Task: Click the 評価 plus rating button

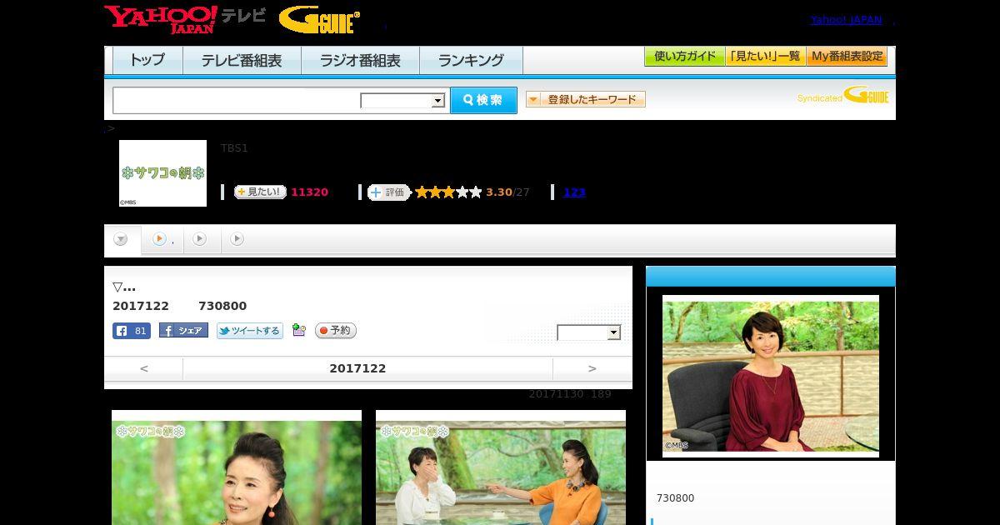Action: [389, 192]
